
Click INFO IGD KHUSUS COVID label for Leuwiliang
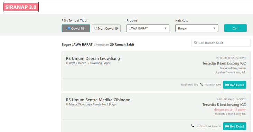231,58
